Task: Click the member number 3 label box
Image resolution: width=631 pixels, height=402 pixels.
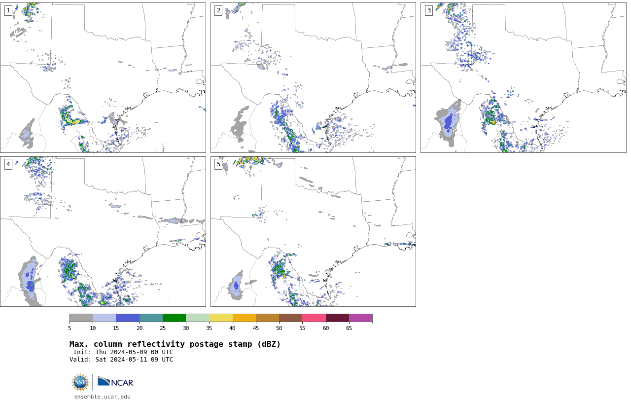Action: (429, 10)
